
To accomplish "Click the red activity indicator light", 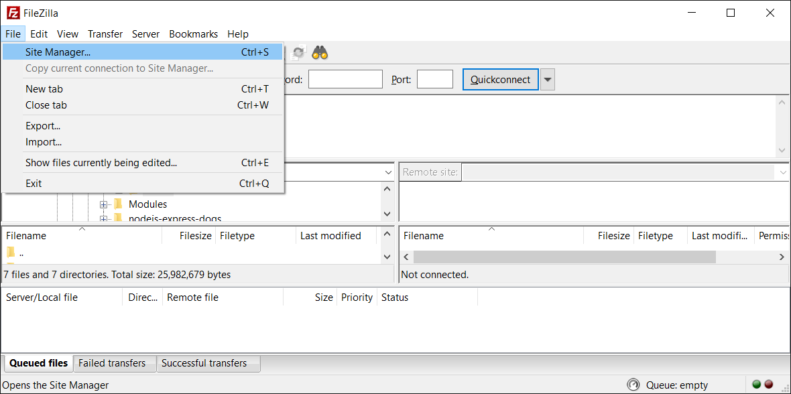I will click(769, 385).
